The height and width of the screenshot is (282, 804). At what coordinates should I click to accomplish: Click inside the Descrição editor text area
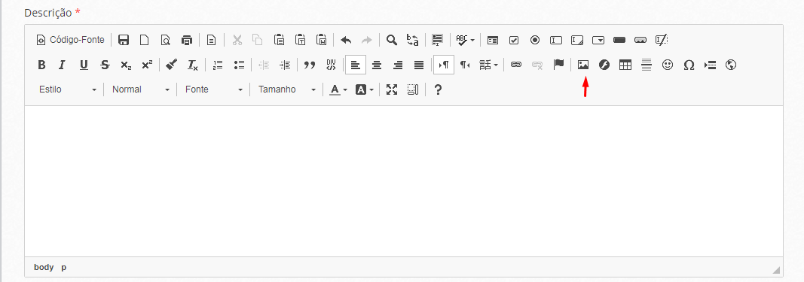click(404, 181)
